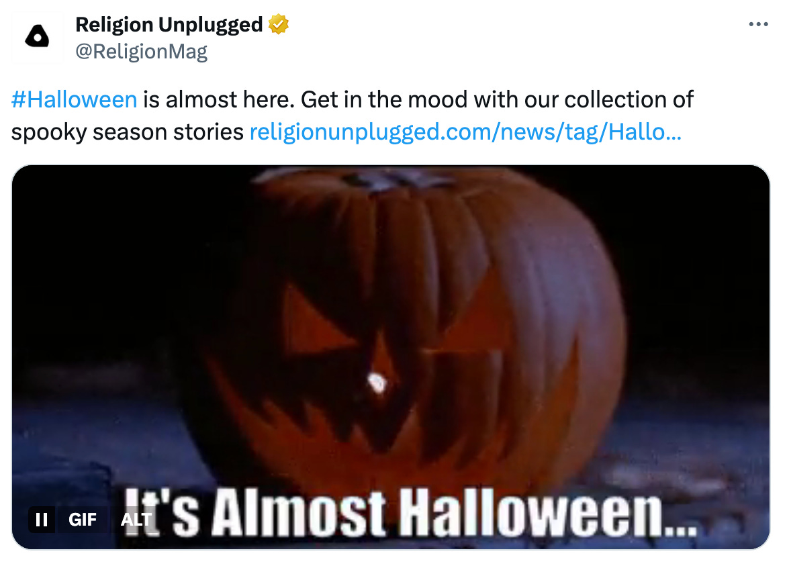The image size is (787, 572).
Task: Click the Religion Unplugged display name
Action: (x=169, y=25)
